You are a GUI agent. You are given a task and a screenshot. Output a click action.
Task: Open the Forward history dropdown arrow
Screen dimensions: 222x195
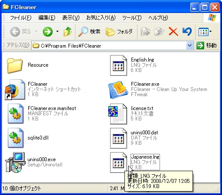tap(57, 32)
